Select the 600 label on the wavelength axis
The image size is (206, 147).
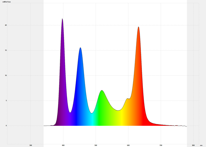point(128,145)
